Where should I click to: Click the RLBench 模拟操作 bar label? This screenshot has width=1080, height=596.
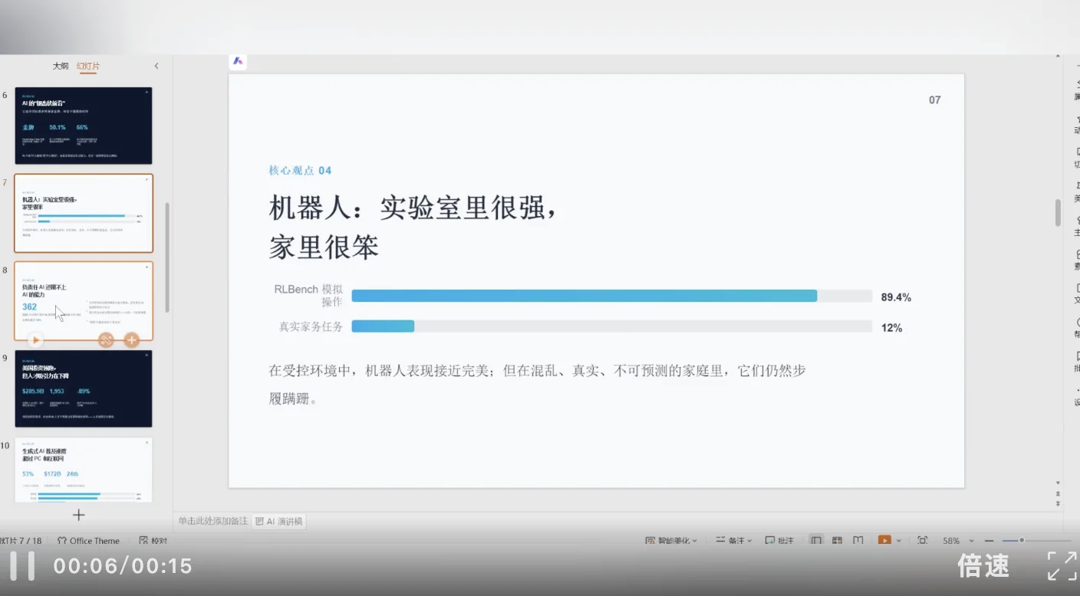(x=308, y=296)
